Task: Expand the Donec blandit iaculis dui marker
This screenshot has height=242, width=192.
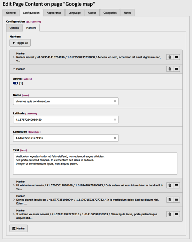Action: pyautogui.click(x=14, y=200)
